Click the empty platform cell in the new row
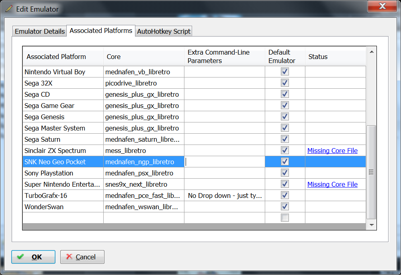 (x=63, y=218)
